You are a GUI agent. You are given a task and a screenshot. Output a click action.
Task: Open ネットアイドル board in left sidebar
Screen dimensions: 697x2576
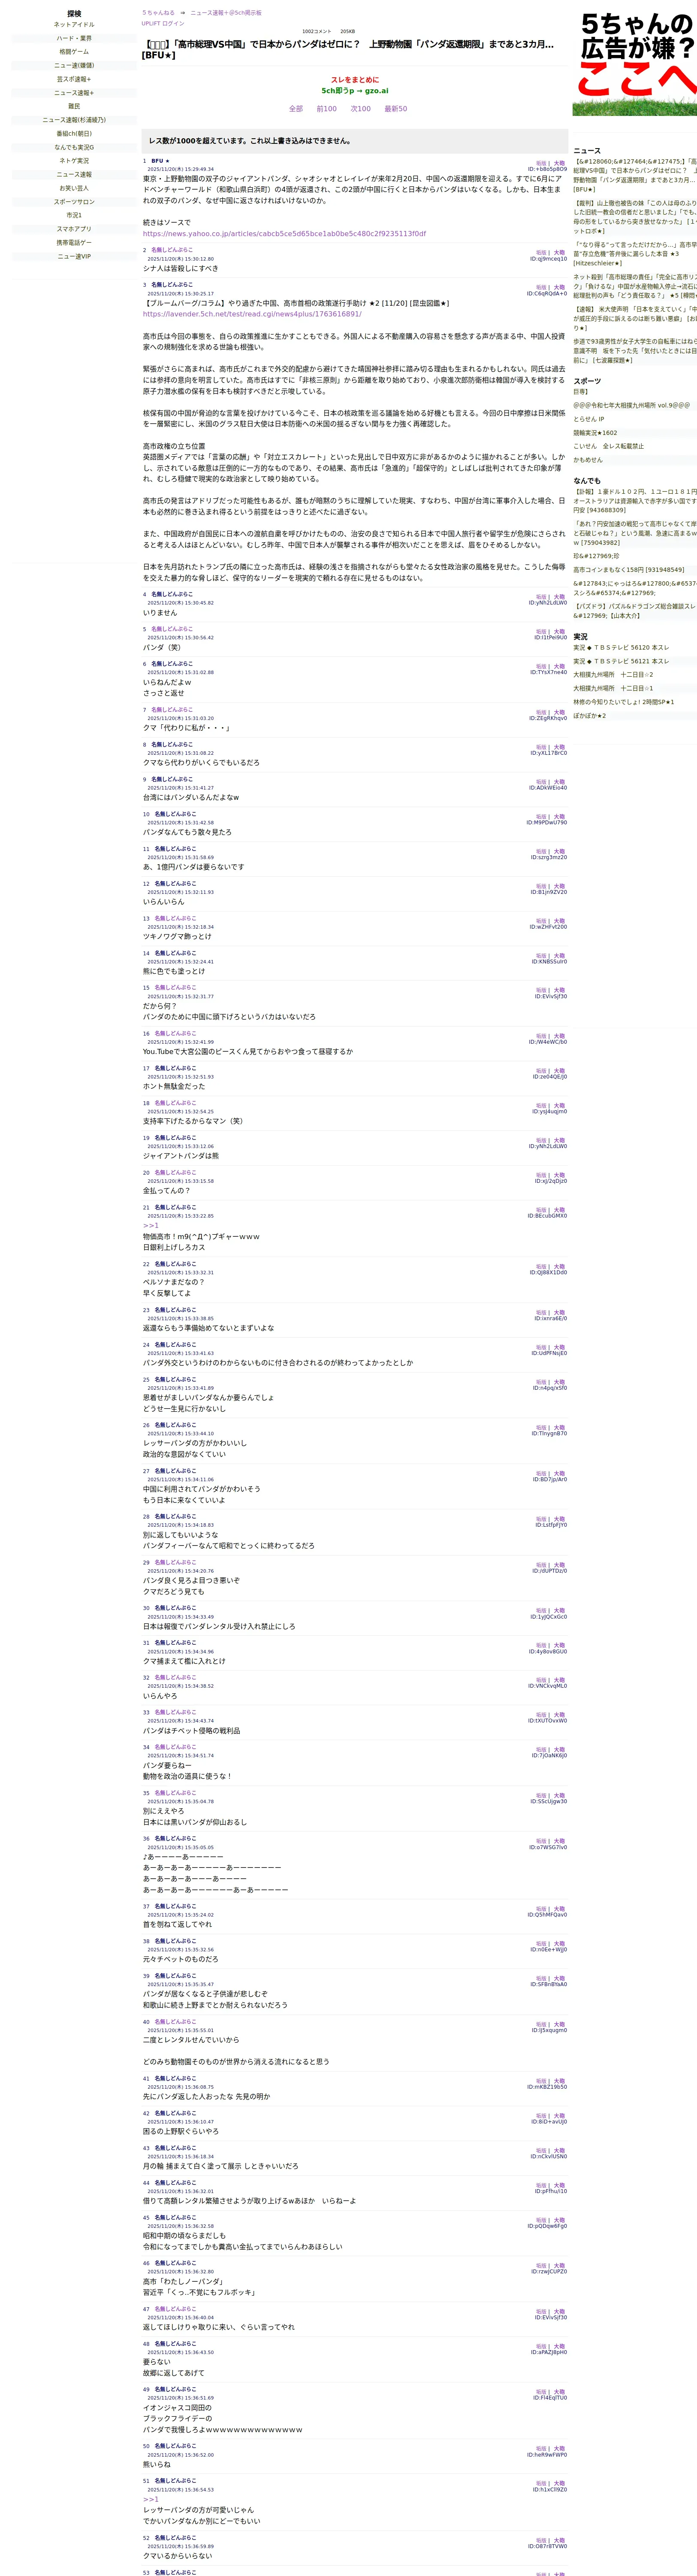tap(74, 25)
